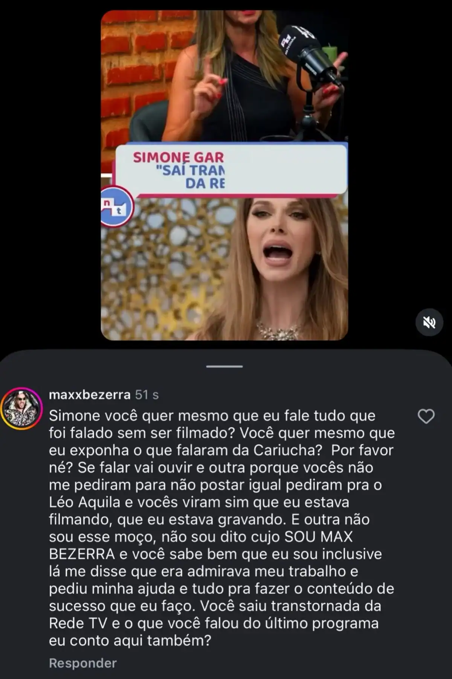Like the maxxbezerra comment with the heart
This screenshot has width=452, height=679.
[426, 416]
